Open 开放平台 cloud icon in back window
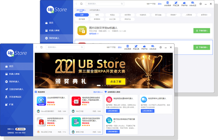Image resolution: width=218 pixels, height=140 pixels. coord(184,4)
